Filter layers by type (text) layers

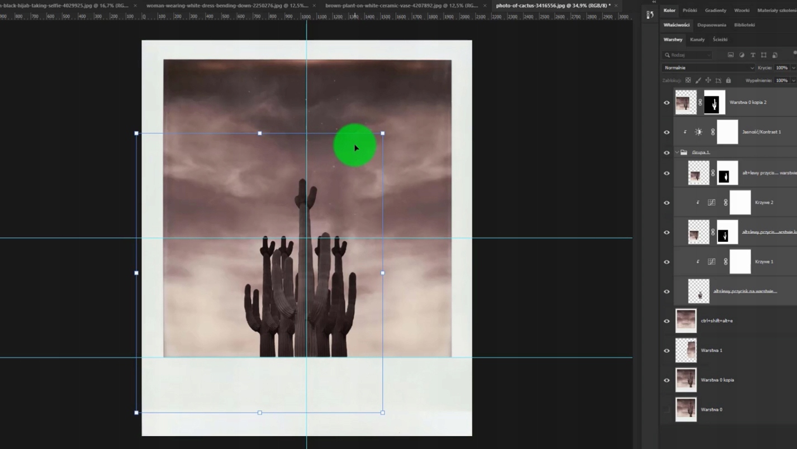[753, 55]
